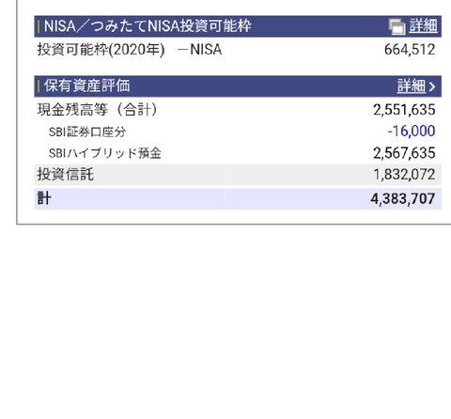
Task: Select the SBIハイブリッド預金 row label
Action: point(105,153)
